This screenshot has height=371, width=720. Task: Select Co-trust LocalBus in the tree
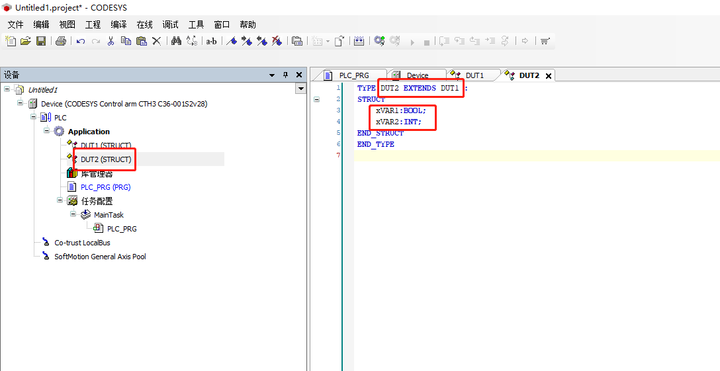pyautogui.click(x=82, y=243)
